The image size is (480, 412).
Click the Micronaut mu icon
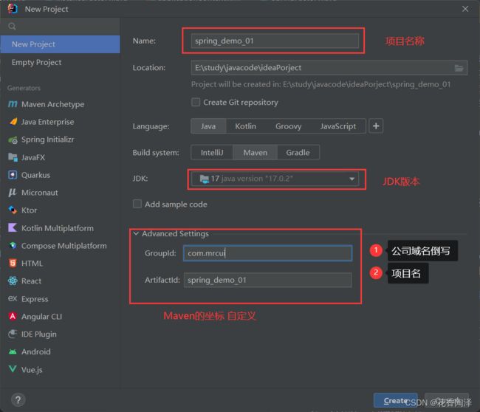13,193
